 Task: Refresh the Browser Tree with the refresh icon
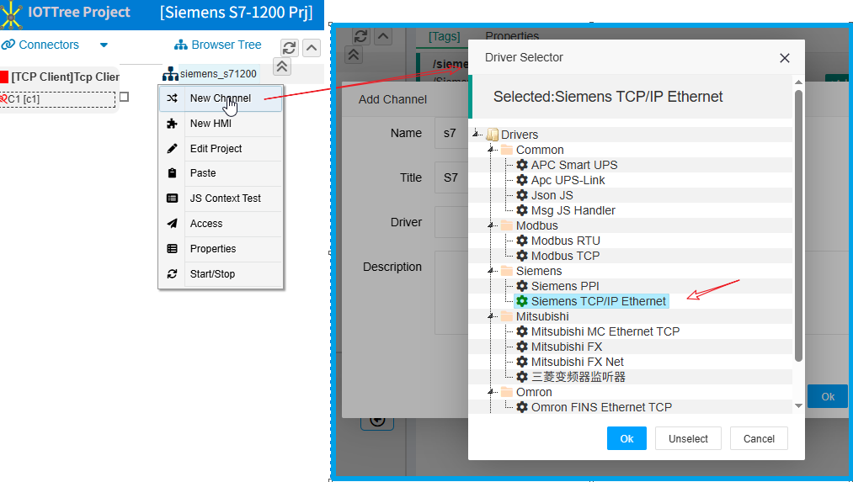click(x=290, y=48)
